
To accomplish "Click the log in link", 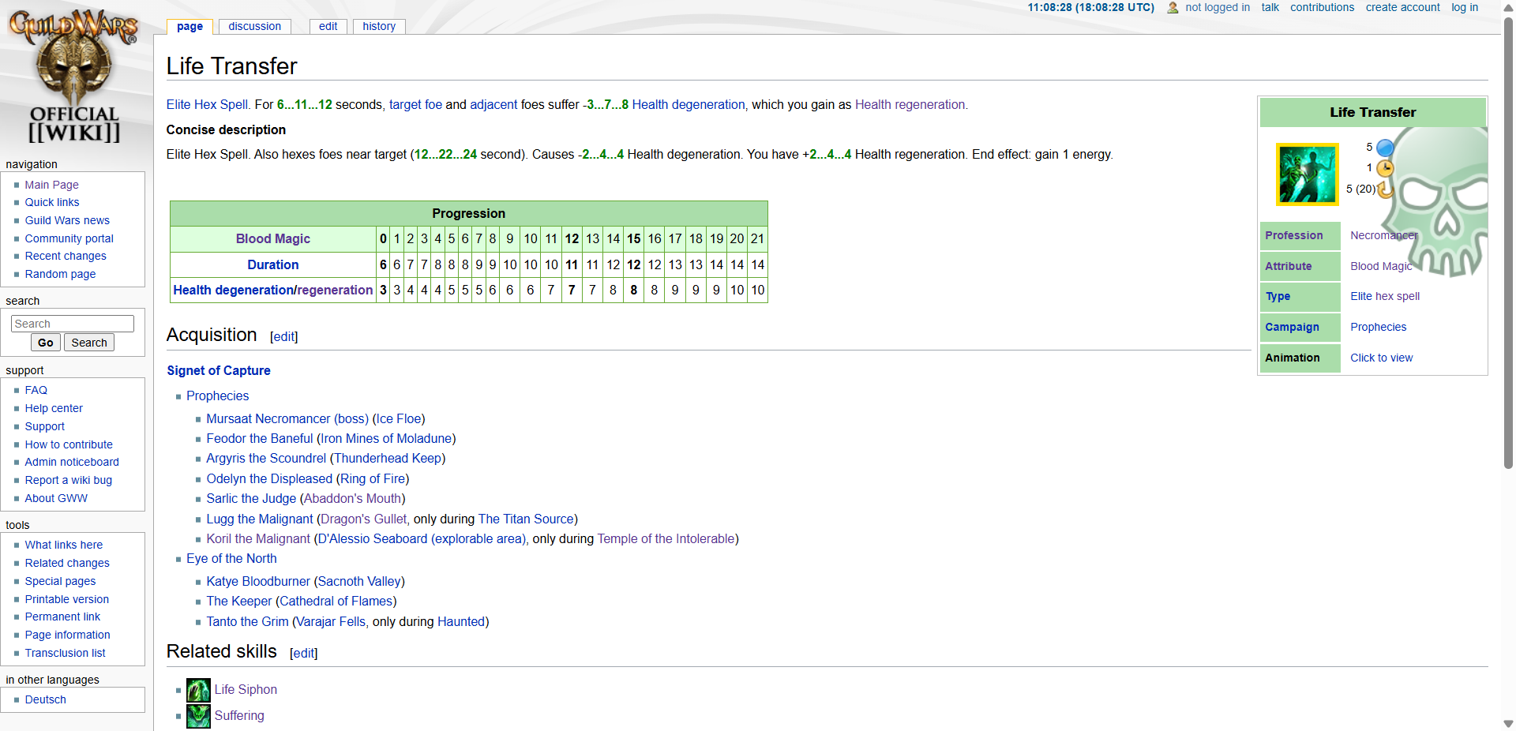I will tap(1465, 7).
